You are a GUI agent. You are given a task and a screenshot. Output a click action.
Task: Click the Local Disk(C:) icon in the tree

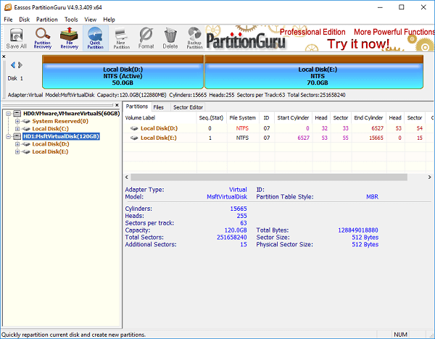tap(26, 129)
